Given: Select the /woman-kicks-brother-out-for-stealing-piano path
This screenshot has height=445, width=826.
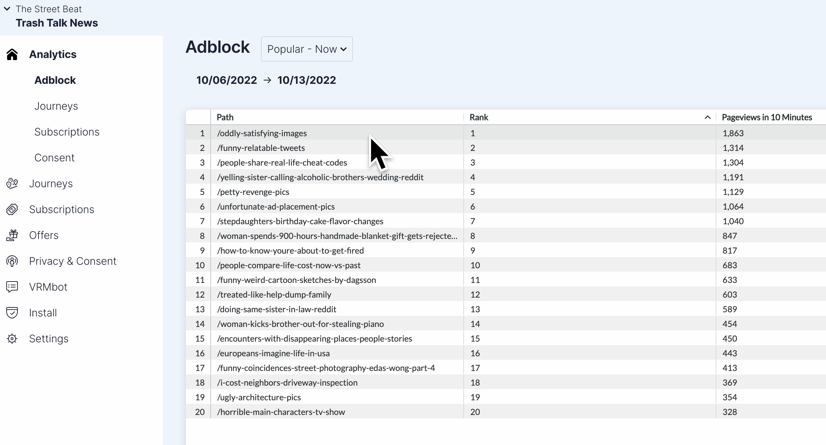Looking at the screenshot, I should (300, 324).
